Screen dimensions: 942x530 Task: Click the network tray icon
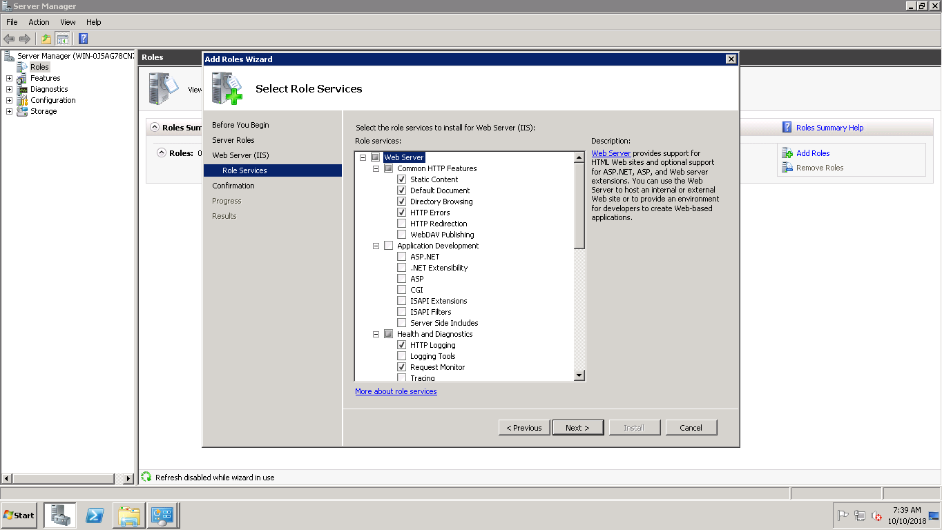pos(860,516)
